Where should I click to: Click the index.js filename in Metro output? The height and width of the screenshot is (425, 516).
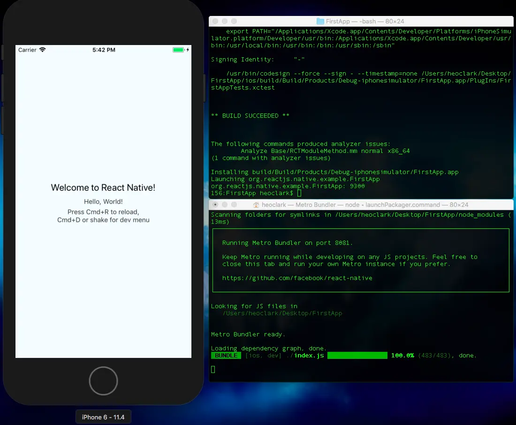point(309,356)
